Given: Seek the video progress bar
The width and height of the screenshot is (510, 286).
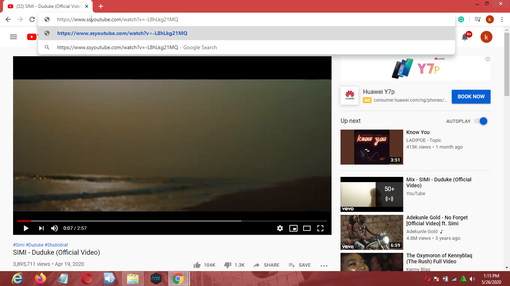Looking at the screenshot, I should tap(172, 221).
